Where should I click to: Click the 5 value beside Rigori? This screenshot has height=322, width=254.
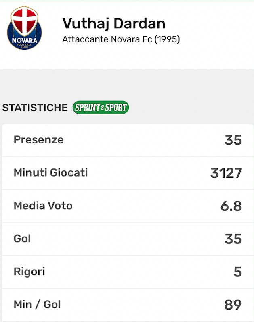click(x=237, y=272)
